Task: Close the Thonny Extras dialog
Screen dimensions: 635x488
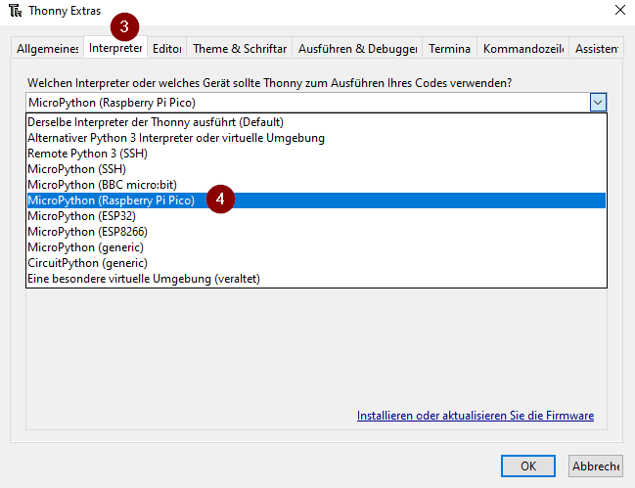Action: click(x=618, y=12)
